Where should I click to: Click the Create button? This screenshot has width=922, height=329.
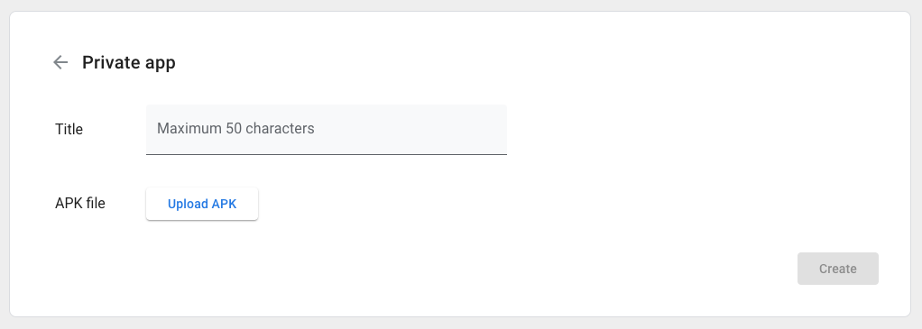coord(838,269)
